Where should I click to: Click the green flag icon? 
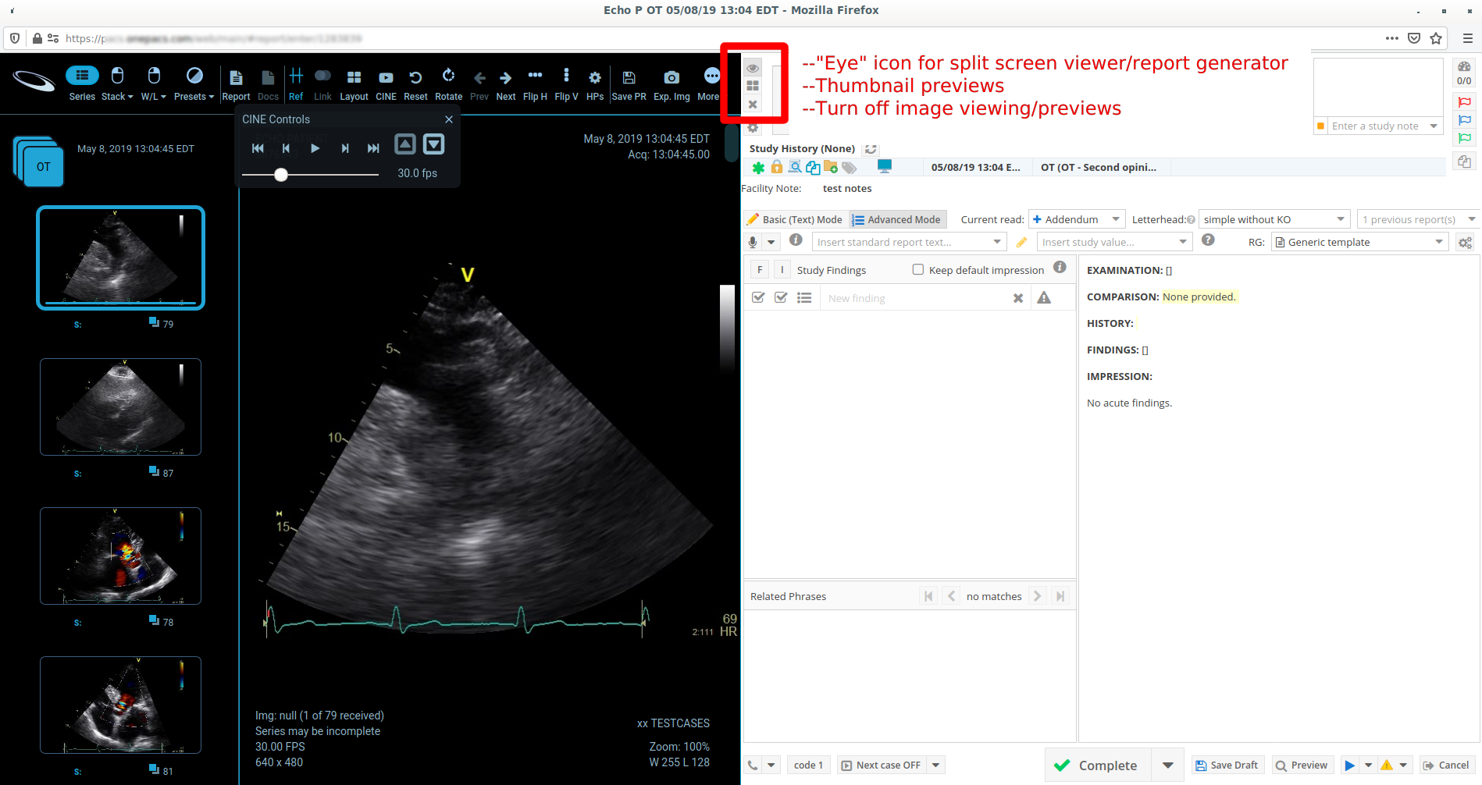pyautogui.click(x=1465, y=138)
